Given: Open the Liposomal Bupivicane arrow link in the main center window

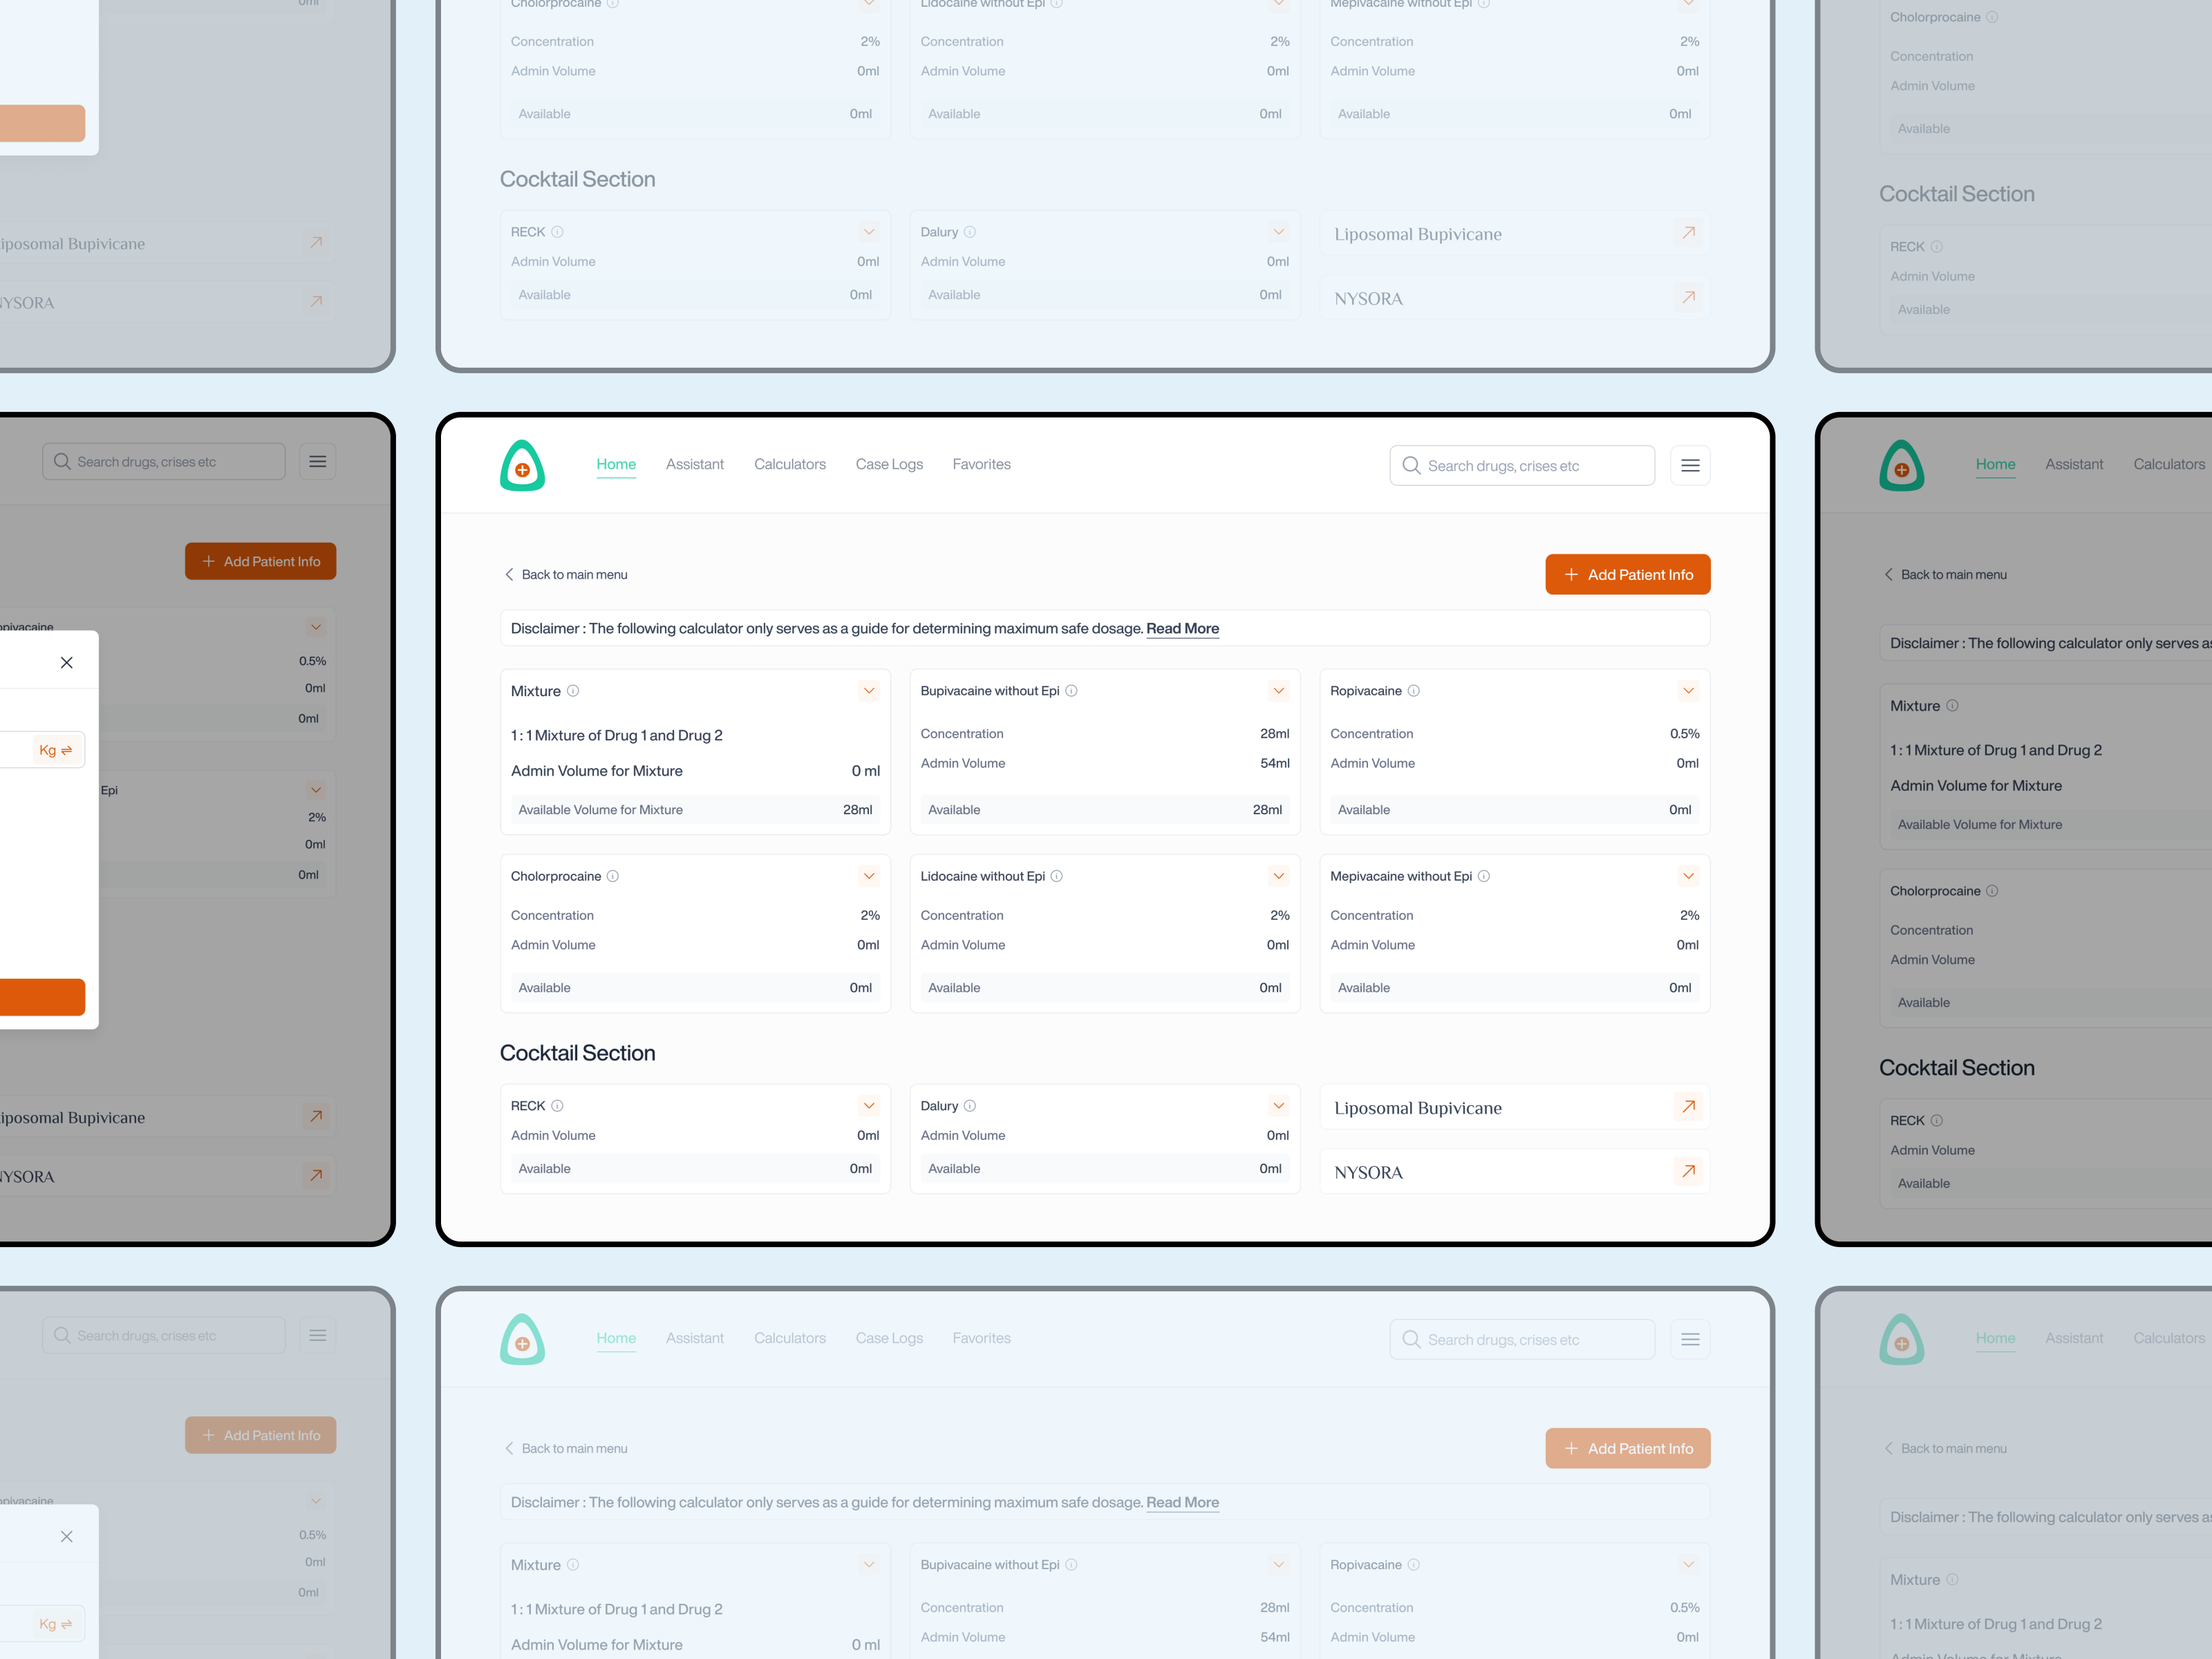Looking at the screenshot, I should [x=1688, y=1106].
